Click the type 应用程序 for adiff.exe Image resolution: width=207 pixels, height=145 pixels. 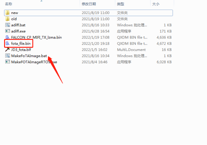click(124, 31)
